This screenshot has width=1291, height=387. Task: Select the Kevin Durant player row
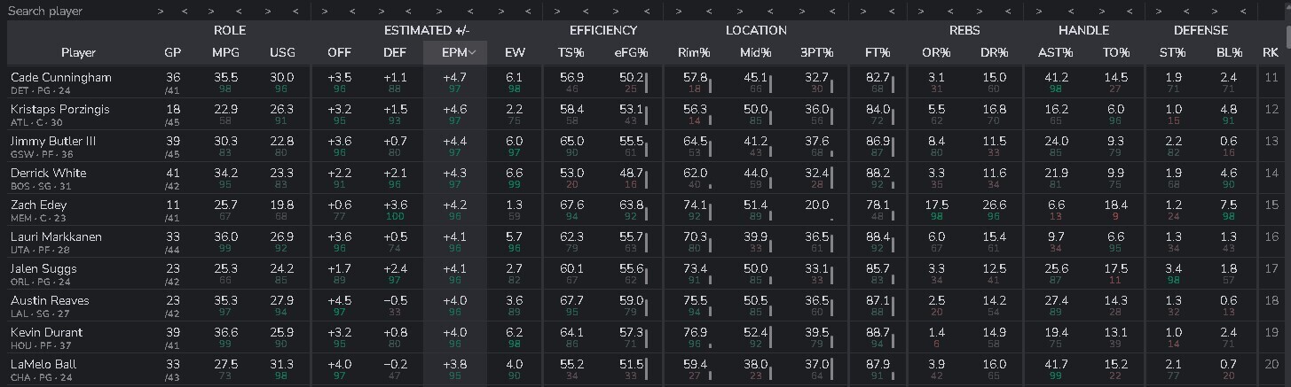[x=46, y=333]
